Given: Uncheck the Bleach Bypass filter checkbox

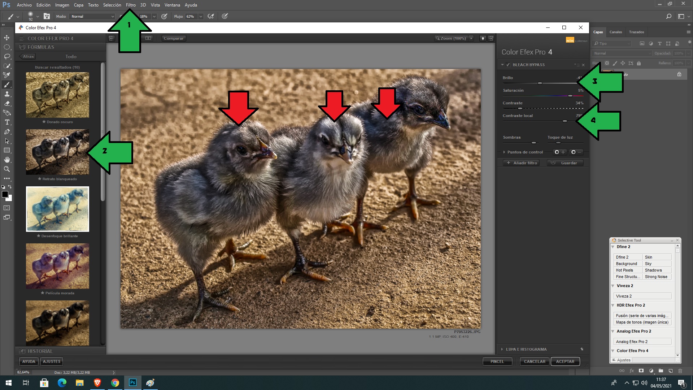Looking at the screenshot, I should click(x=508, y=65).
